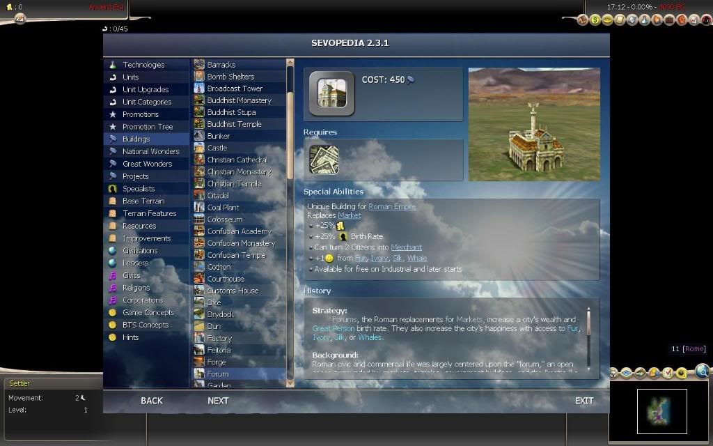Open the Great Person link in Strategy
Viewport: 713px width, 446px height.
point(334,328)
